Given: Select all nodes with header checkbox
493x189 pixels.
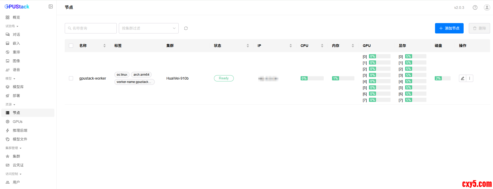Looking at the screenshot, I should pos(71,46).
